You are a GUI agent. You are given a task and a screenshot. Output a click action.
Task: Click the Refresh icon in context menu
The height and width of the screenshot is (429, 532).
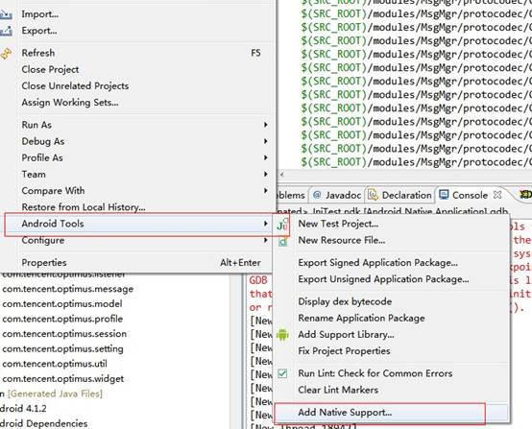click(x=6, y=53)
